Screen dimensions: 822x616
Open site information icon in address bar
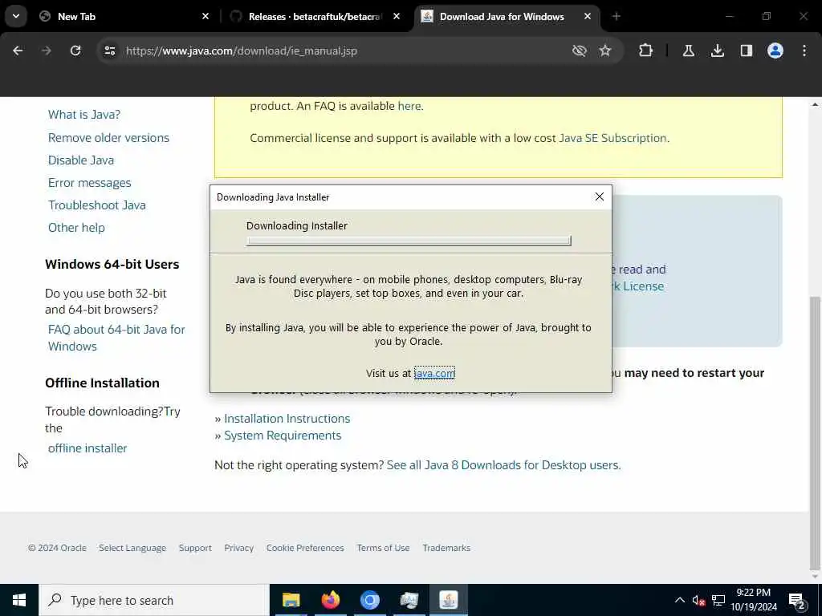click(109, 51)
